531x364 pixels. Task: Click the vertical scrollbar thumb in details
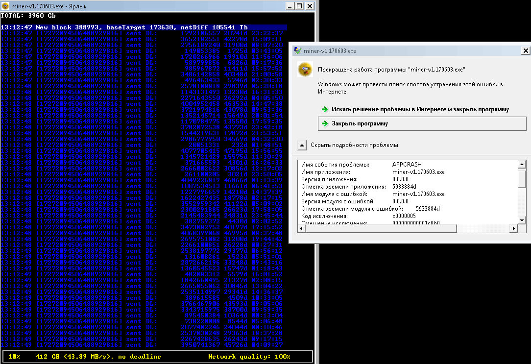pos(522,179)
